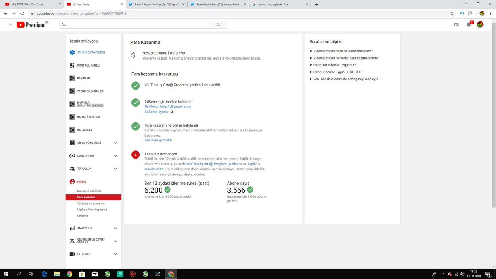Screen dimensions: 496x279
Task: Open YouTube İş Ortağı Programı şartlarına link
Action: click(214, 164)
